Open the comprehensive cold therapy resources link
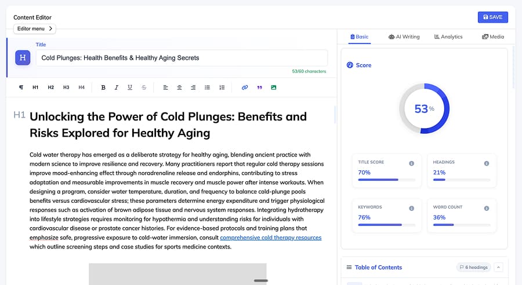522x285 pixels. tap(270, 237)
